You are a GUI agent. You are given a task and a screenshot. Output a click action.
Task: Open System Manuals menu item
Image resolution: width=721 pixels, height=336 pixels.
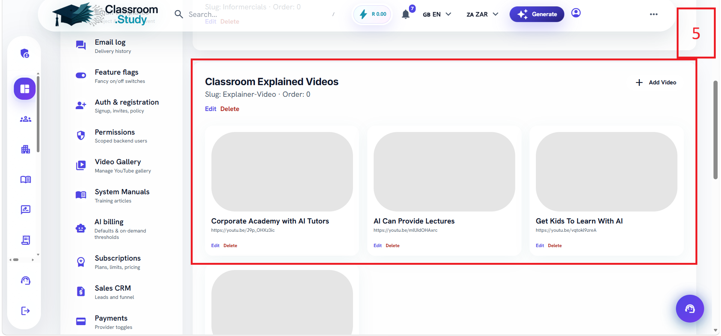121,196
